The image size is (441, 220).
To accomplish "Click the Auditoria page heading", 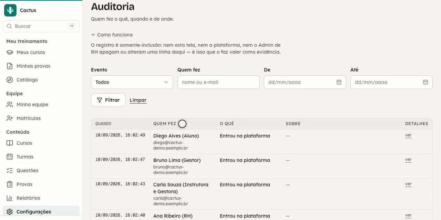I will coord(113,6).
